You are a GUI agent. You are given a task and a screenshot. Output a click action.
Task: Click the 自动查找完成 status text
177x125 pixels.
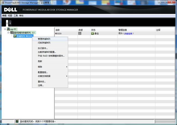tap(38, 121)
